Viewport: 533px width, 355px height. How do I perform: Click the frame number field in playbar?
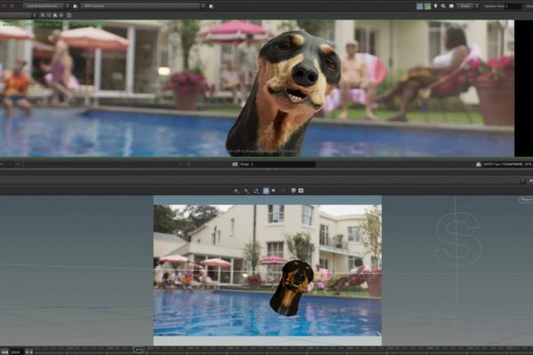tap(16, 352)
